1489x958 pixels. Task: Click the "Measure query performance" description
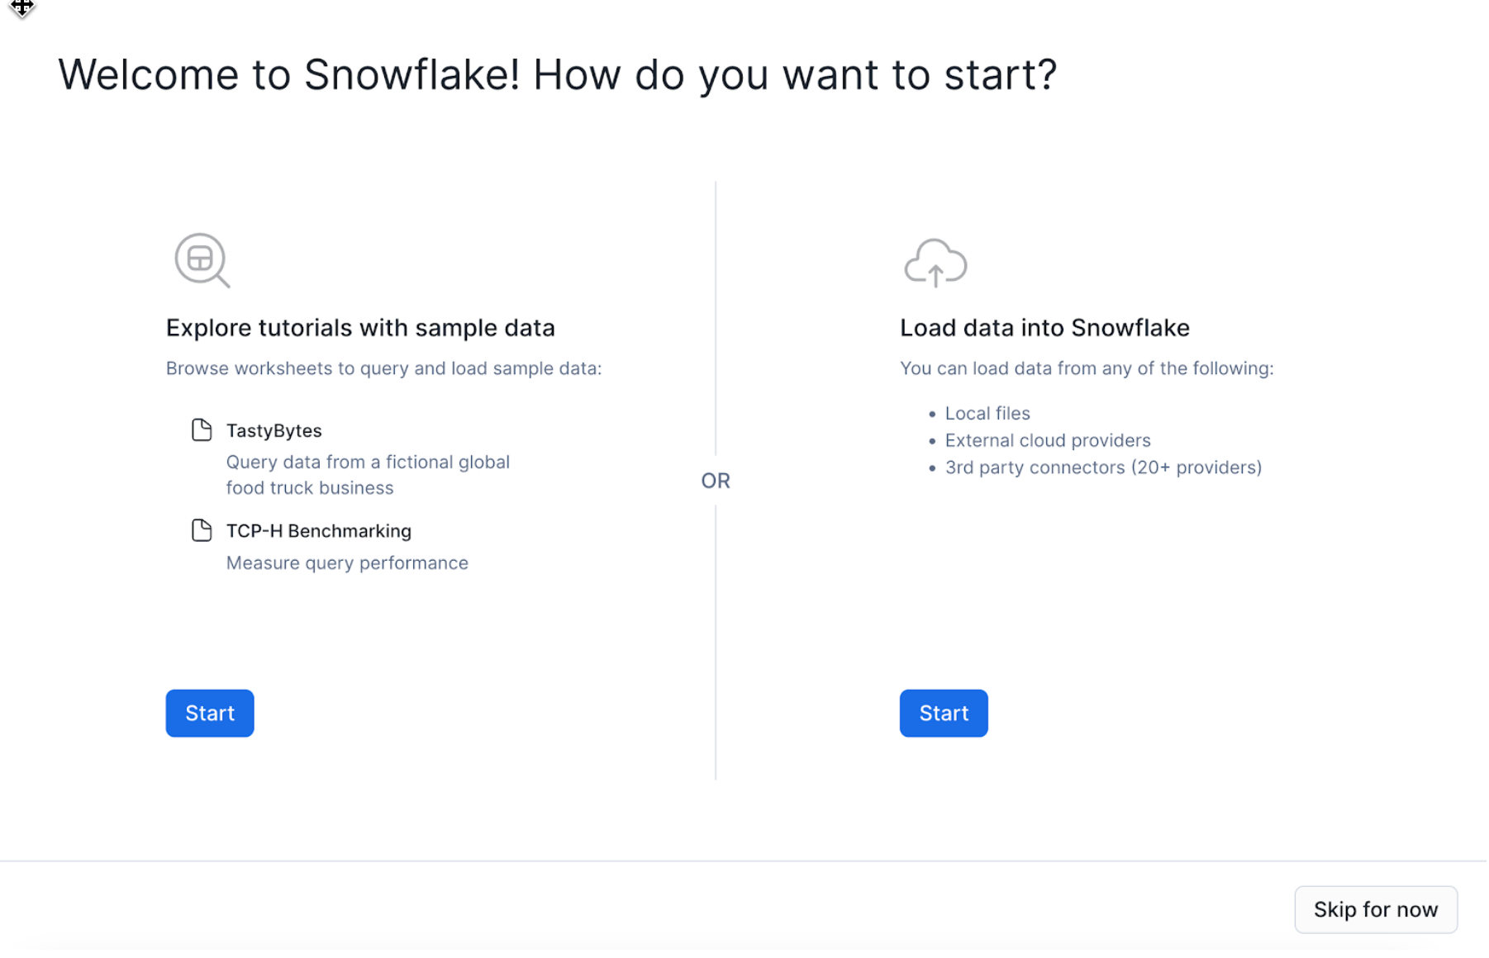(x=347, y=563)
